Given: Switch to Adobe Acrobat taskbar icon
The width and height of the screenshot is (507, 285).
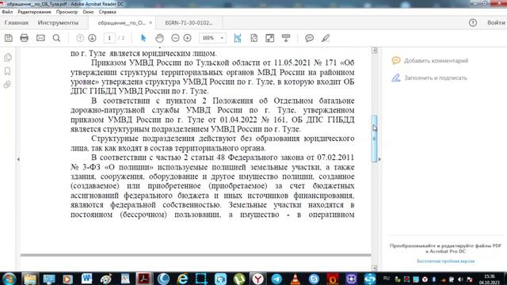Looking at the screenshot, I should tap(144, 279).
